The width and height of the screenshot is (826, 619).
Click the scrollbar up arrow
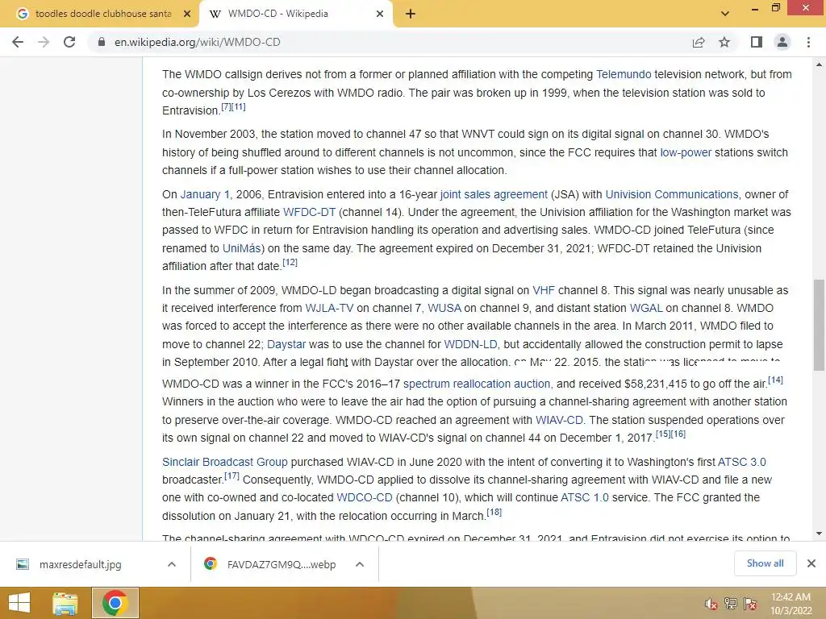click(x=819, y=64)
